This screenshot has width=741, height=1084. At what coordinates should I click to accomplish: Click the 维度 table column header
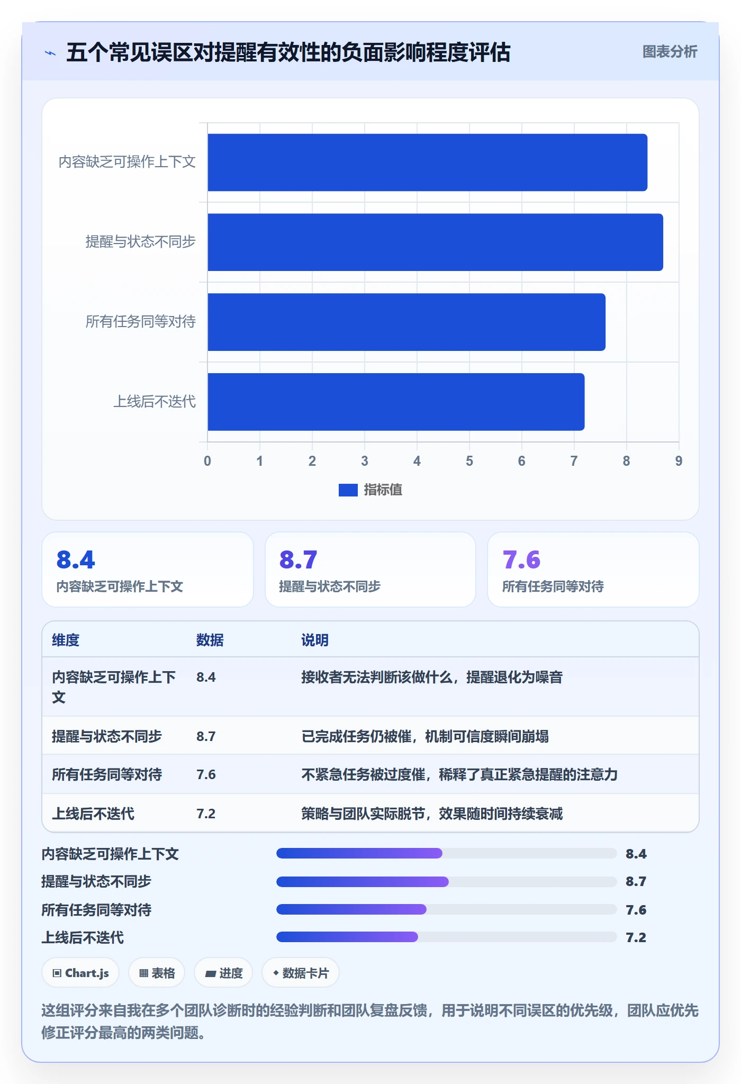[x=66, y=640]
